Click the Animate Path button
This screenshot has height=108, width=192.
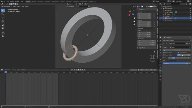click(x=177, y=50)
